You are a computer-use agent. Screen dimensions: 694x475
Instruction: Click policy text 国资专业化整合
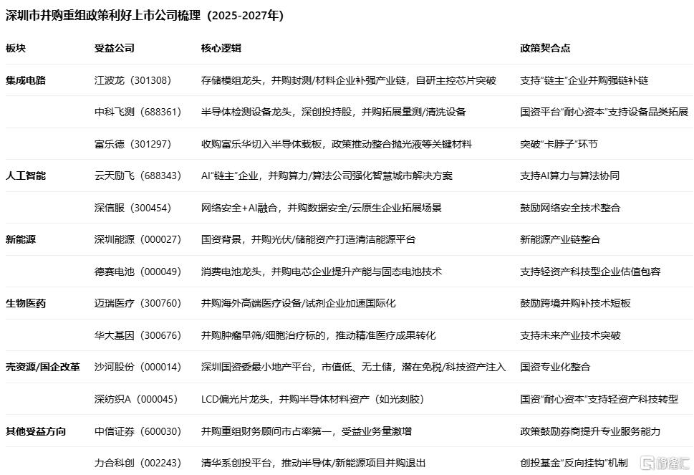[x=555, y=367]
